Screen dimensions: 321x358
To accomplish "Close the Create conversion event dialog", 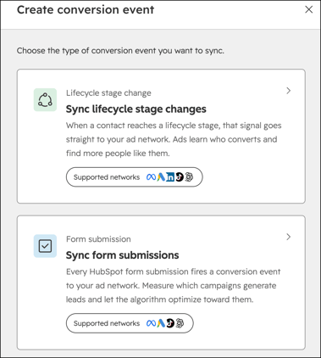I will [309, 9].
